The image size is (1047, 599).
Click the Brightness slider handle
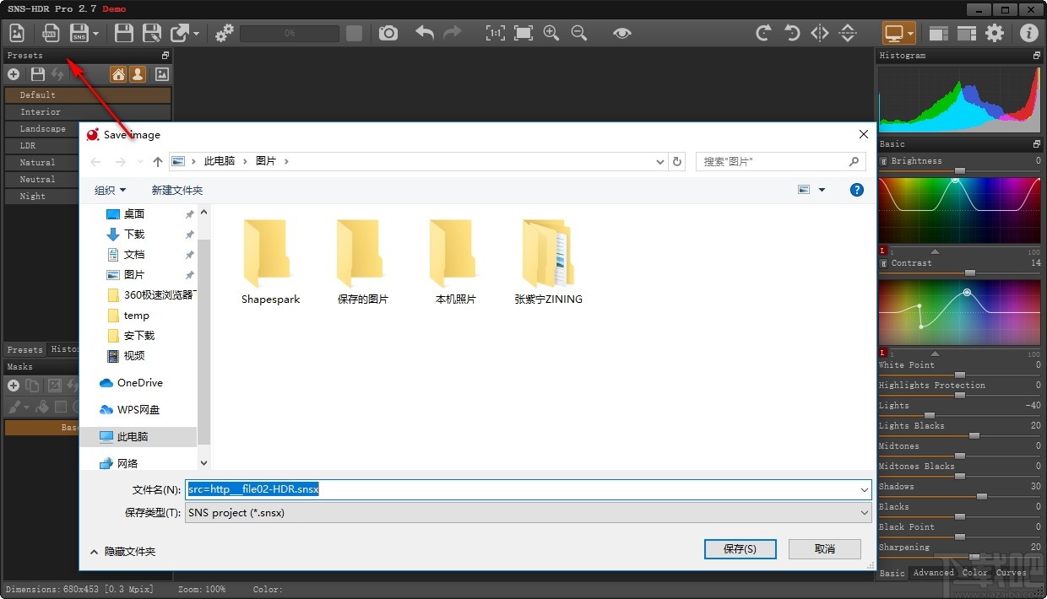coord(959,170)
